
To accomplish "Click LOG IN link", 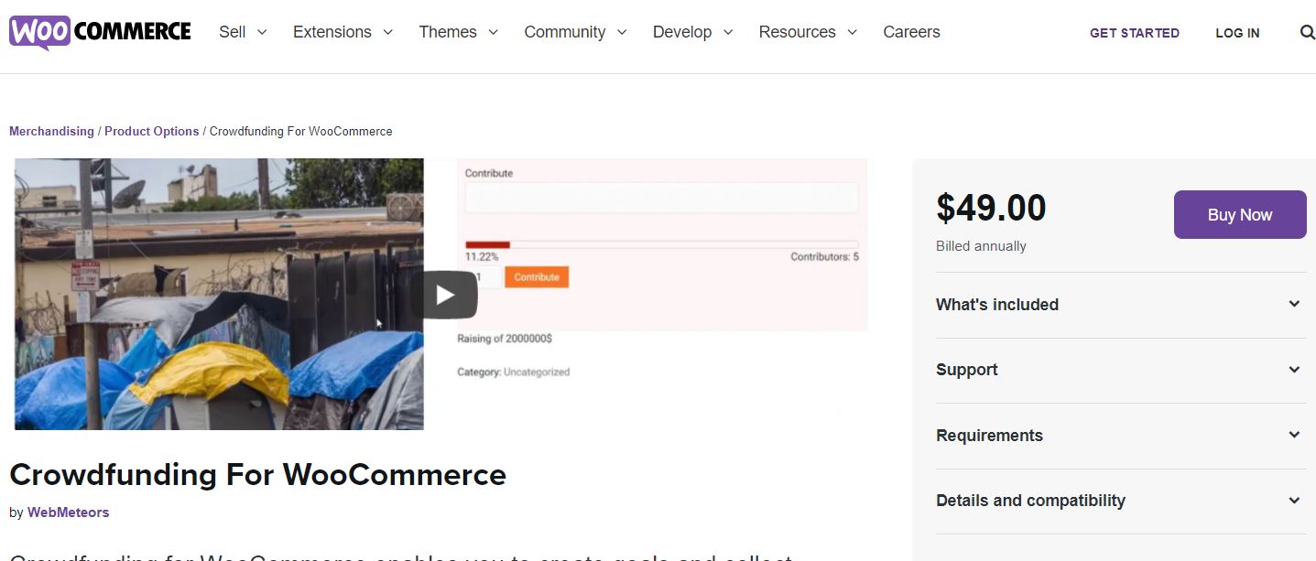I will click(x=1237, y=33).
